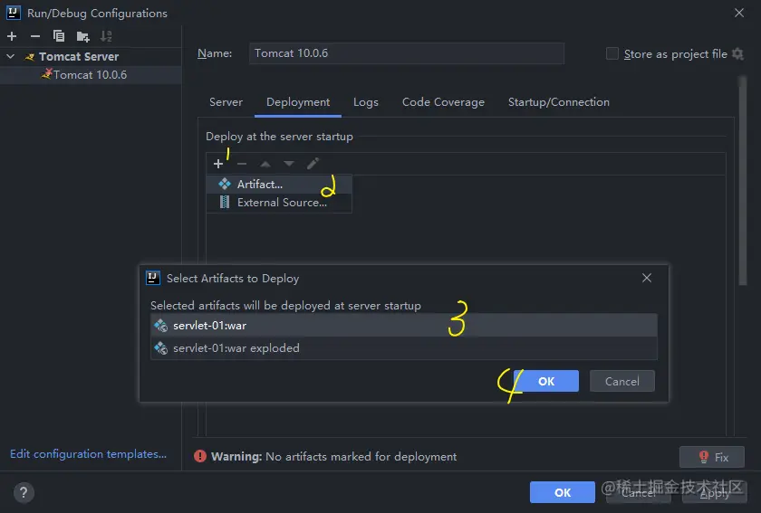This screenshot has height=513, width=761.
Task: Open Edit configuration templates link
Action: click(89, 454)
